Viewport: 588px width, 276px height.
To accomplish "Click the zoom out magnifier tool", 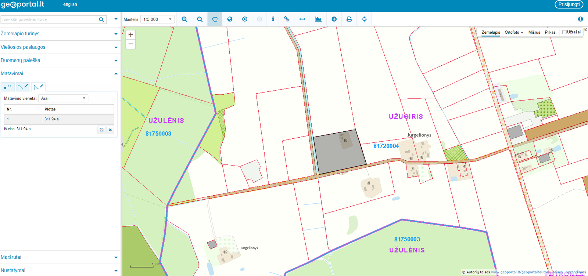I will tap(200, 19).
